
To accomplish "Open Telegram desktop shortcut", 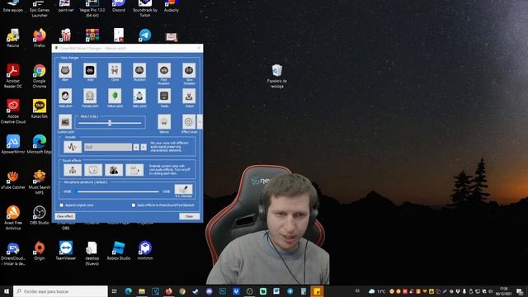I will [145, 35].
